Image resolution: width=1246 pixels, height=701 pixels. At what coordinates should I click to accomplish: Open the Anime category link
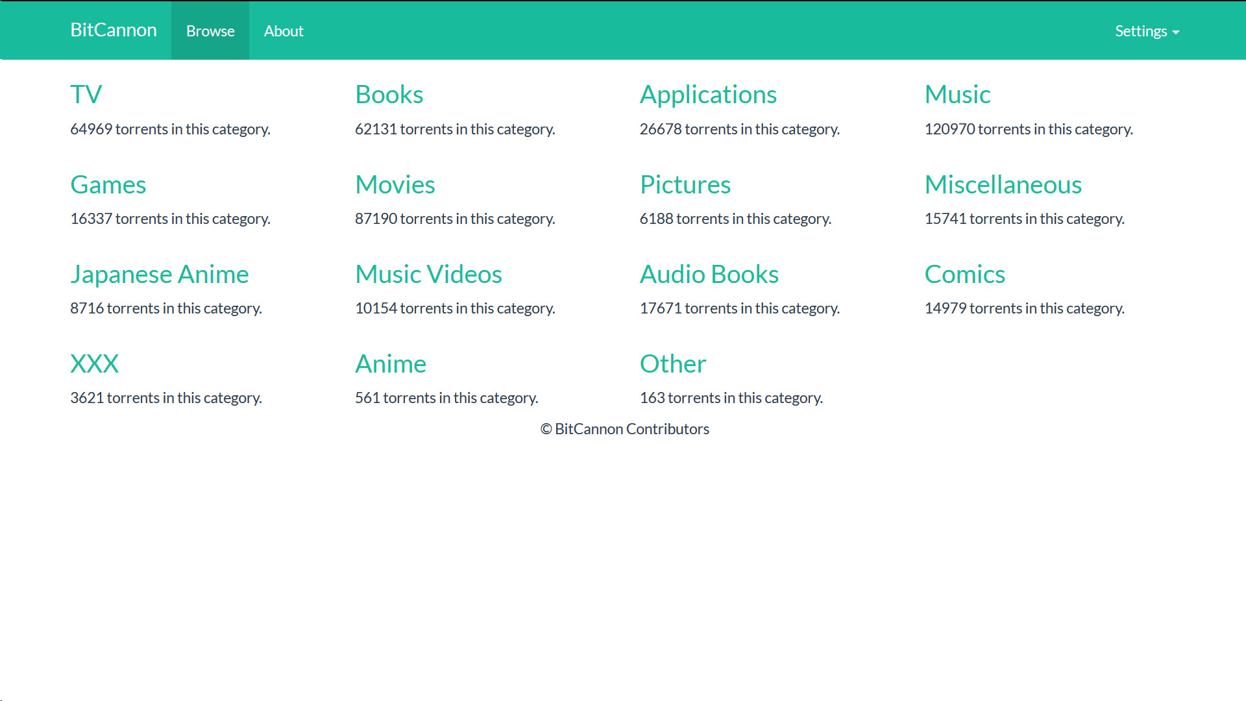click(390, 364)
